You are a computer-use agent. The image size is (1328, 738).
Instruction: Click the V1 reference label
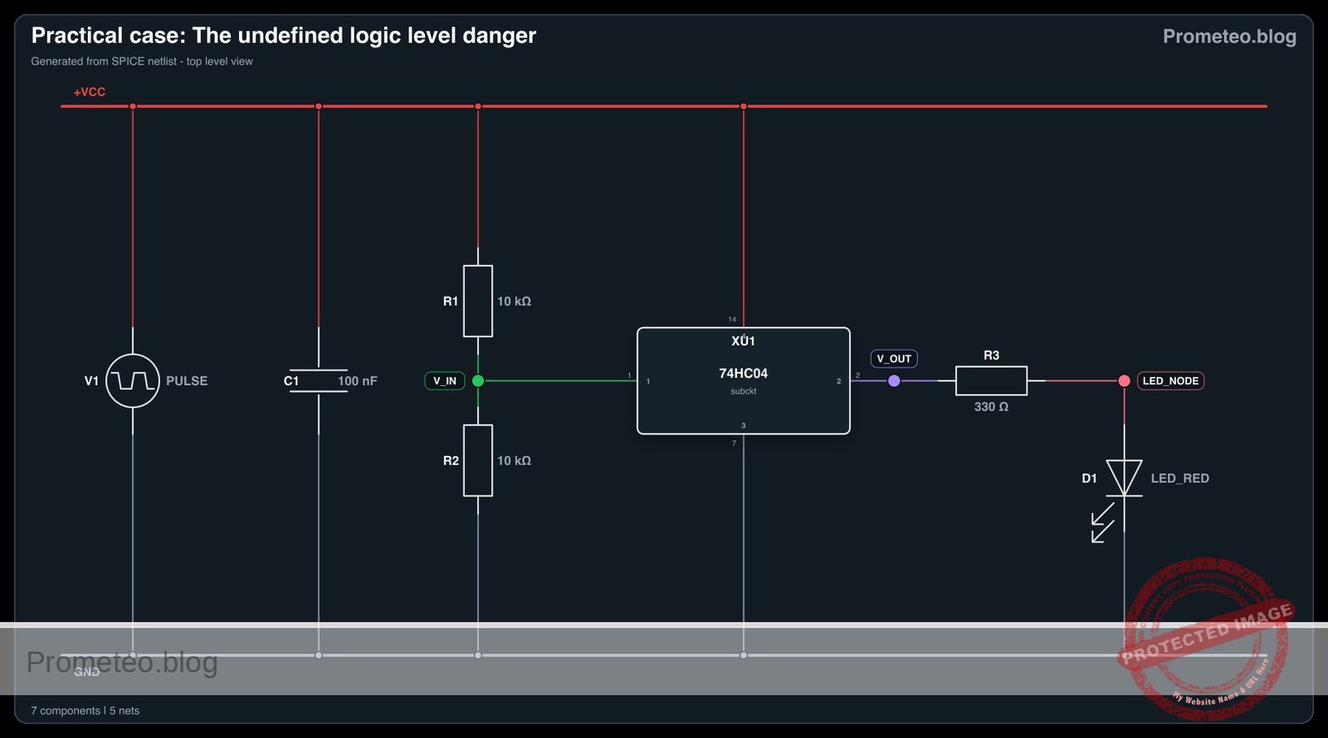pos(91,381)
